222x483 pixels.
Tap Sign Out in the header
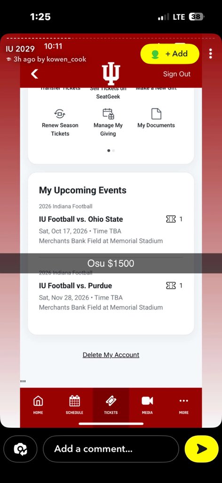176,74
